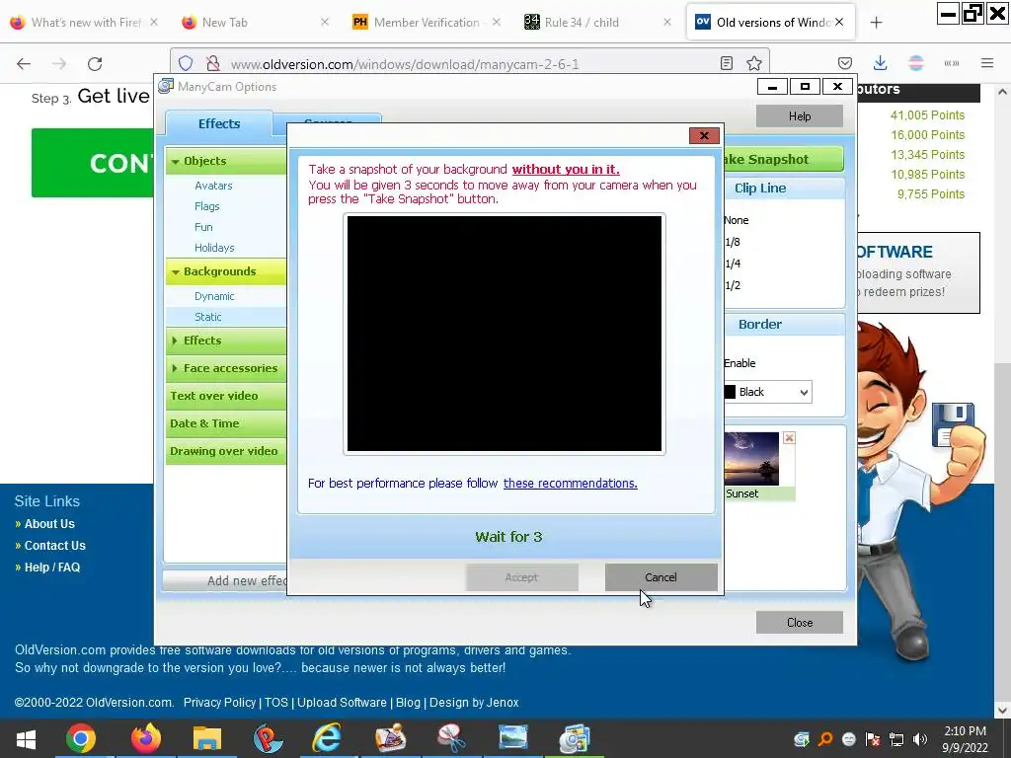This screenshot has width=1011, height=758.
Task: Open a new browser tab with plus
Action: [x=876, y=23]
